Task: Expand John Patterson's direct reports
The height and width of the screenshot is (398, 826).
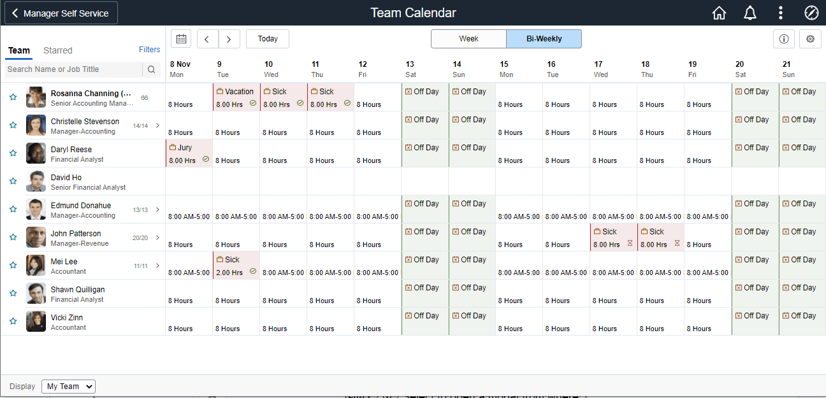Action: 157,237
